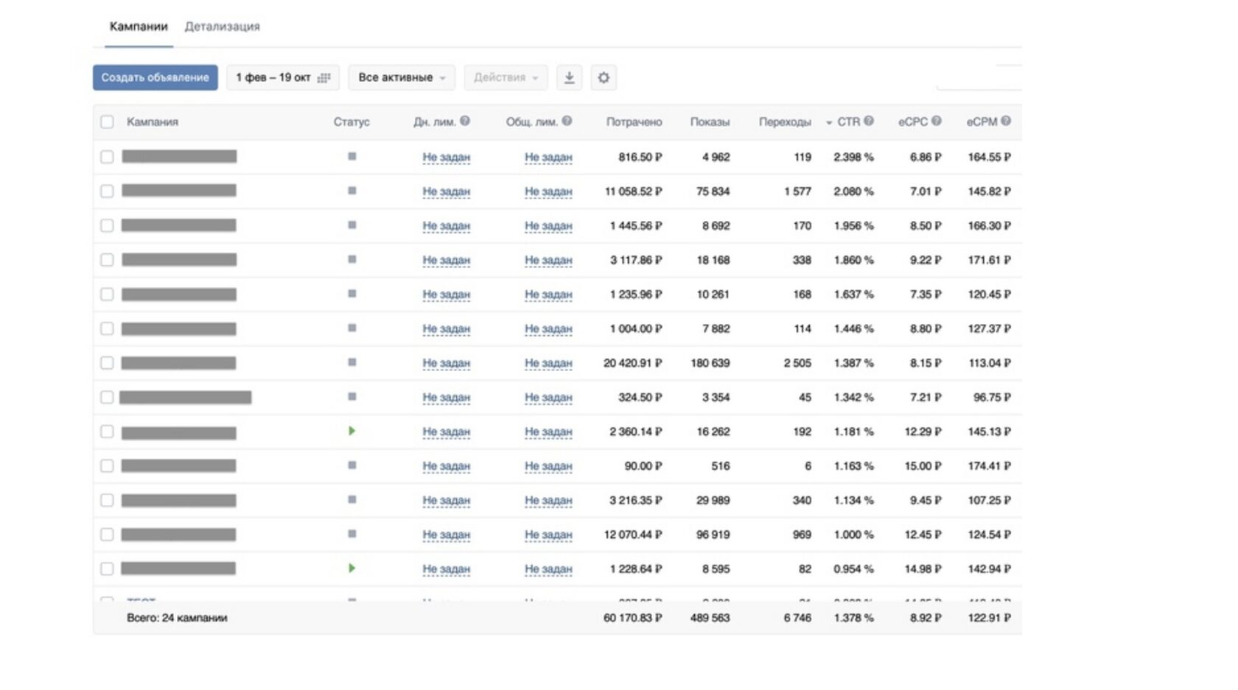Click help icon next to eCPC
Screen dimensions: 1238x690
point(937,121)
